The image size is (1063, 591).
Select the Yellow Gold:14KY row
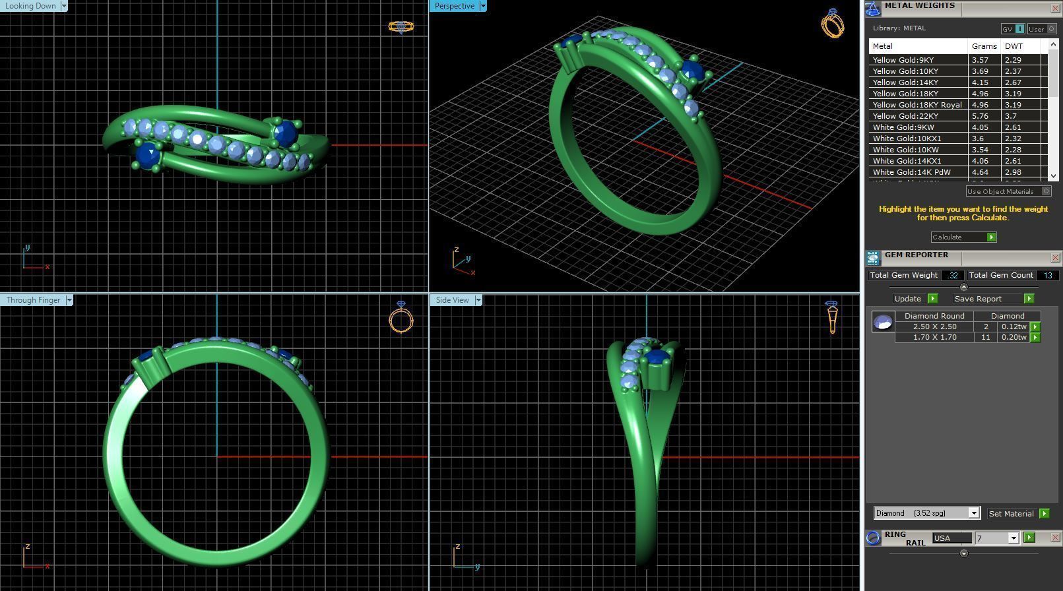pyautogui.click(x=958, y=82)
